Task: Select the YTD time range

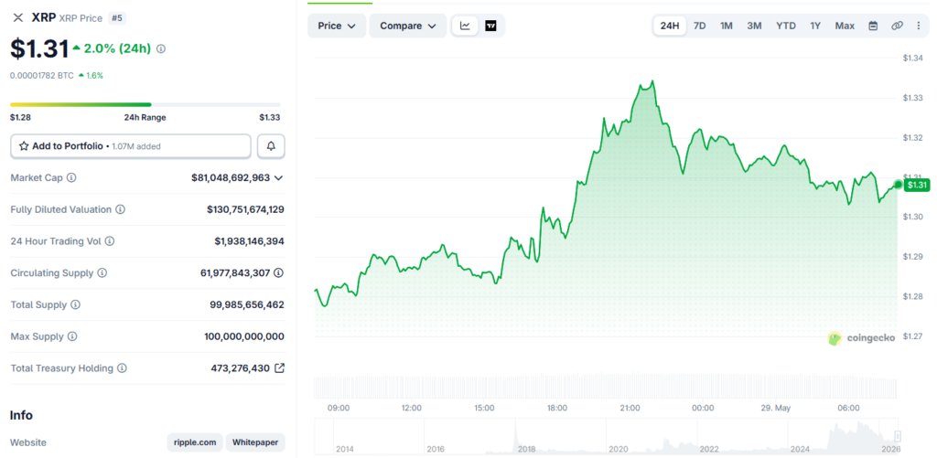Action: (786, 26)
